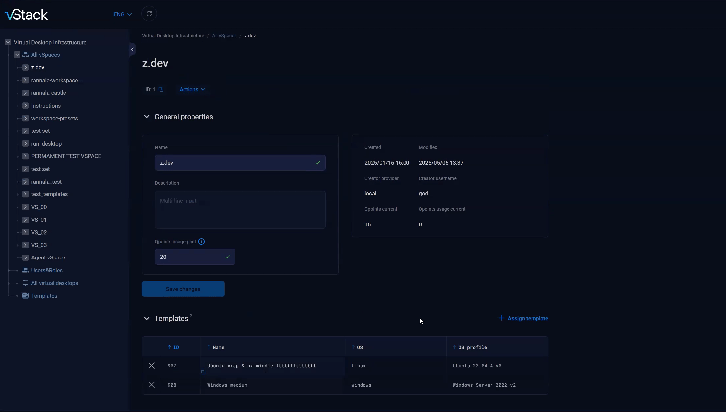This screenshot has height=412, width=726.
Task: Click the plus icon beside Assign template
Action: [501, 318]
